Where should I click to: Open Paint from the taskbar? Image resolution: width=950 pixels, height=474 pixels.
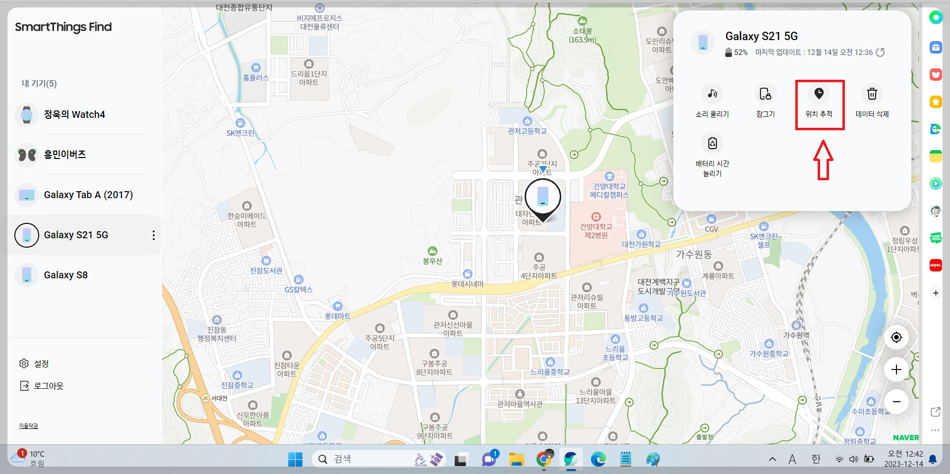[x=653, y=460]
